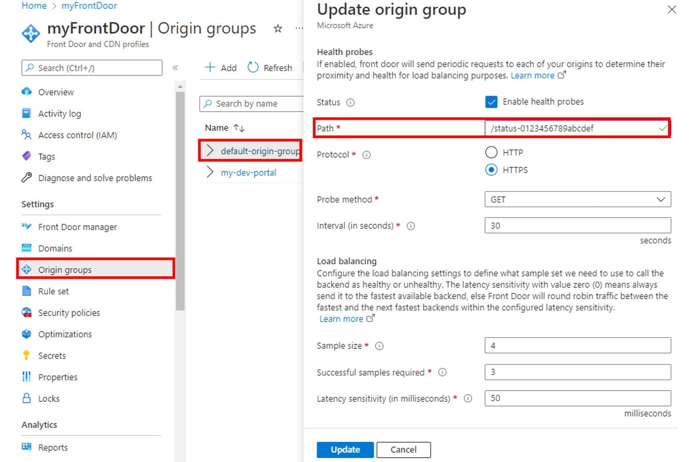Click the myFrontDoor Front Door resource icon
Viewport: 694px width, 462px height.
pos(31,34)
